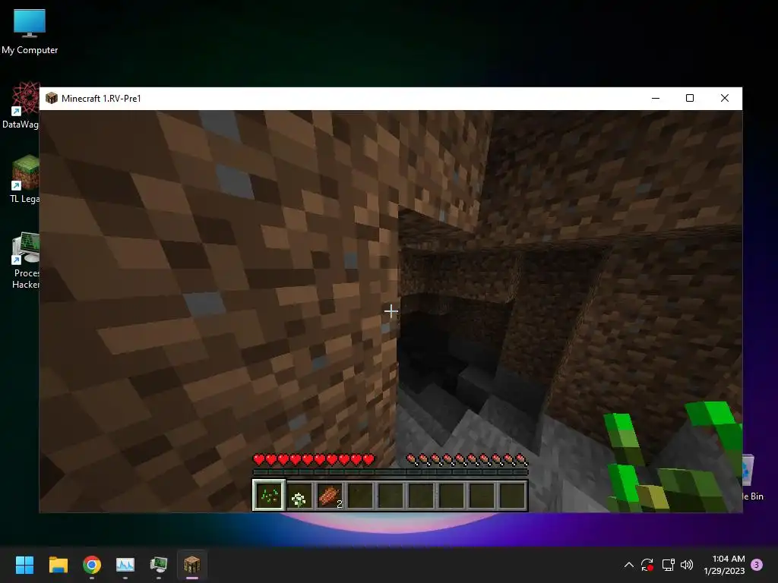Screen dimensions: 778x583
Task: Click the green experience bar
Action: tap(391, 472)
